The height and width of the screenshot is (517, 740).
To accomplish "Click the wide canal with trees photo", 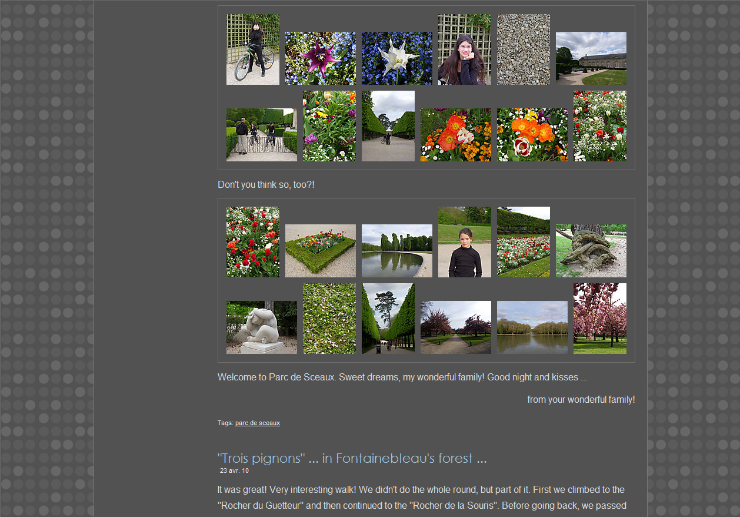I will click(x=532, y=327).
